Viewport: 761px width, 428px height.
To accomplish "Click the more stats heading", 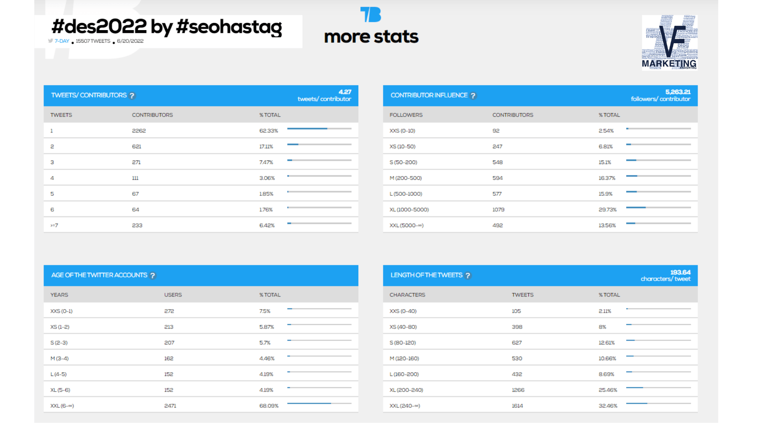I will click(x=371, y=37).
